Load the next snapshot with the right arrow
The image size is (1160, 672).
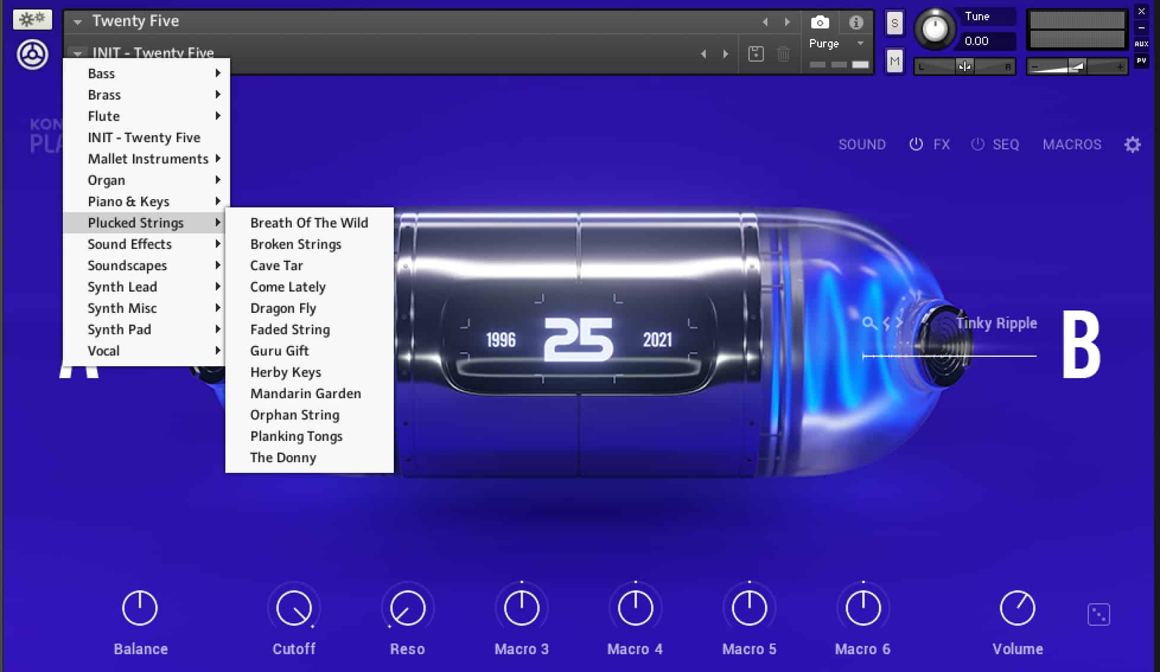[x=725, y=54]
